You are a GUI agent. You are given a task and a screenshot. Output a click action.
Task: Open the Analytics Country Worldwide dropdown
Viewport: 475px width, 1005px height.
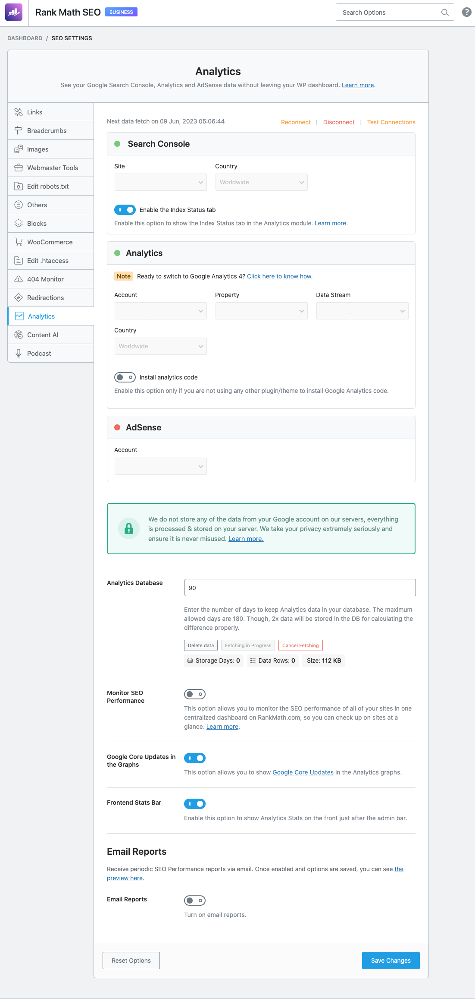point(160,346)
